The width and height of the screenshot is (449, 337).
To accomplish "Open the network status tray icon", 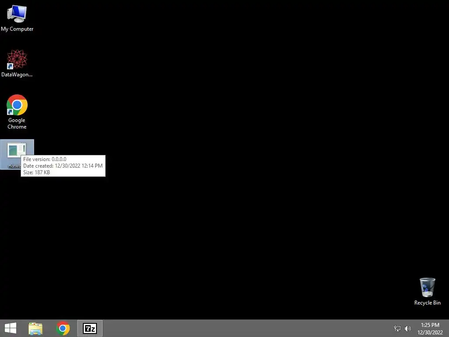I will tap(397, 328).
